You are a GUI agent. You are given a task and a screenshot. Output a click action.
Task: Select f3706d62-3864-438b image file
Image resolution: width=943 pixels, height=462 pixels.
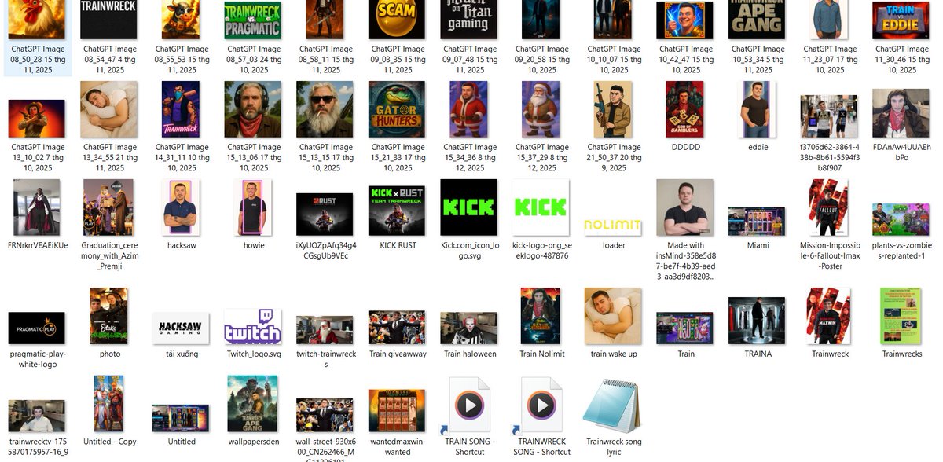(830, 116)
